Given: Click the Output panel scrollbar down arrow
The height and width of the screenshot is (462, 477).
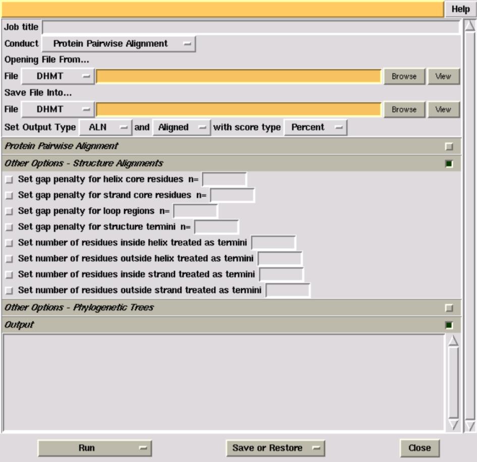Looking at the screenshot, I should point(453,424).
